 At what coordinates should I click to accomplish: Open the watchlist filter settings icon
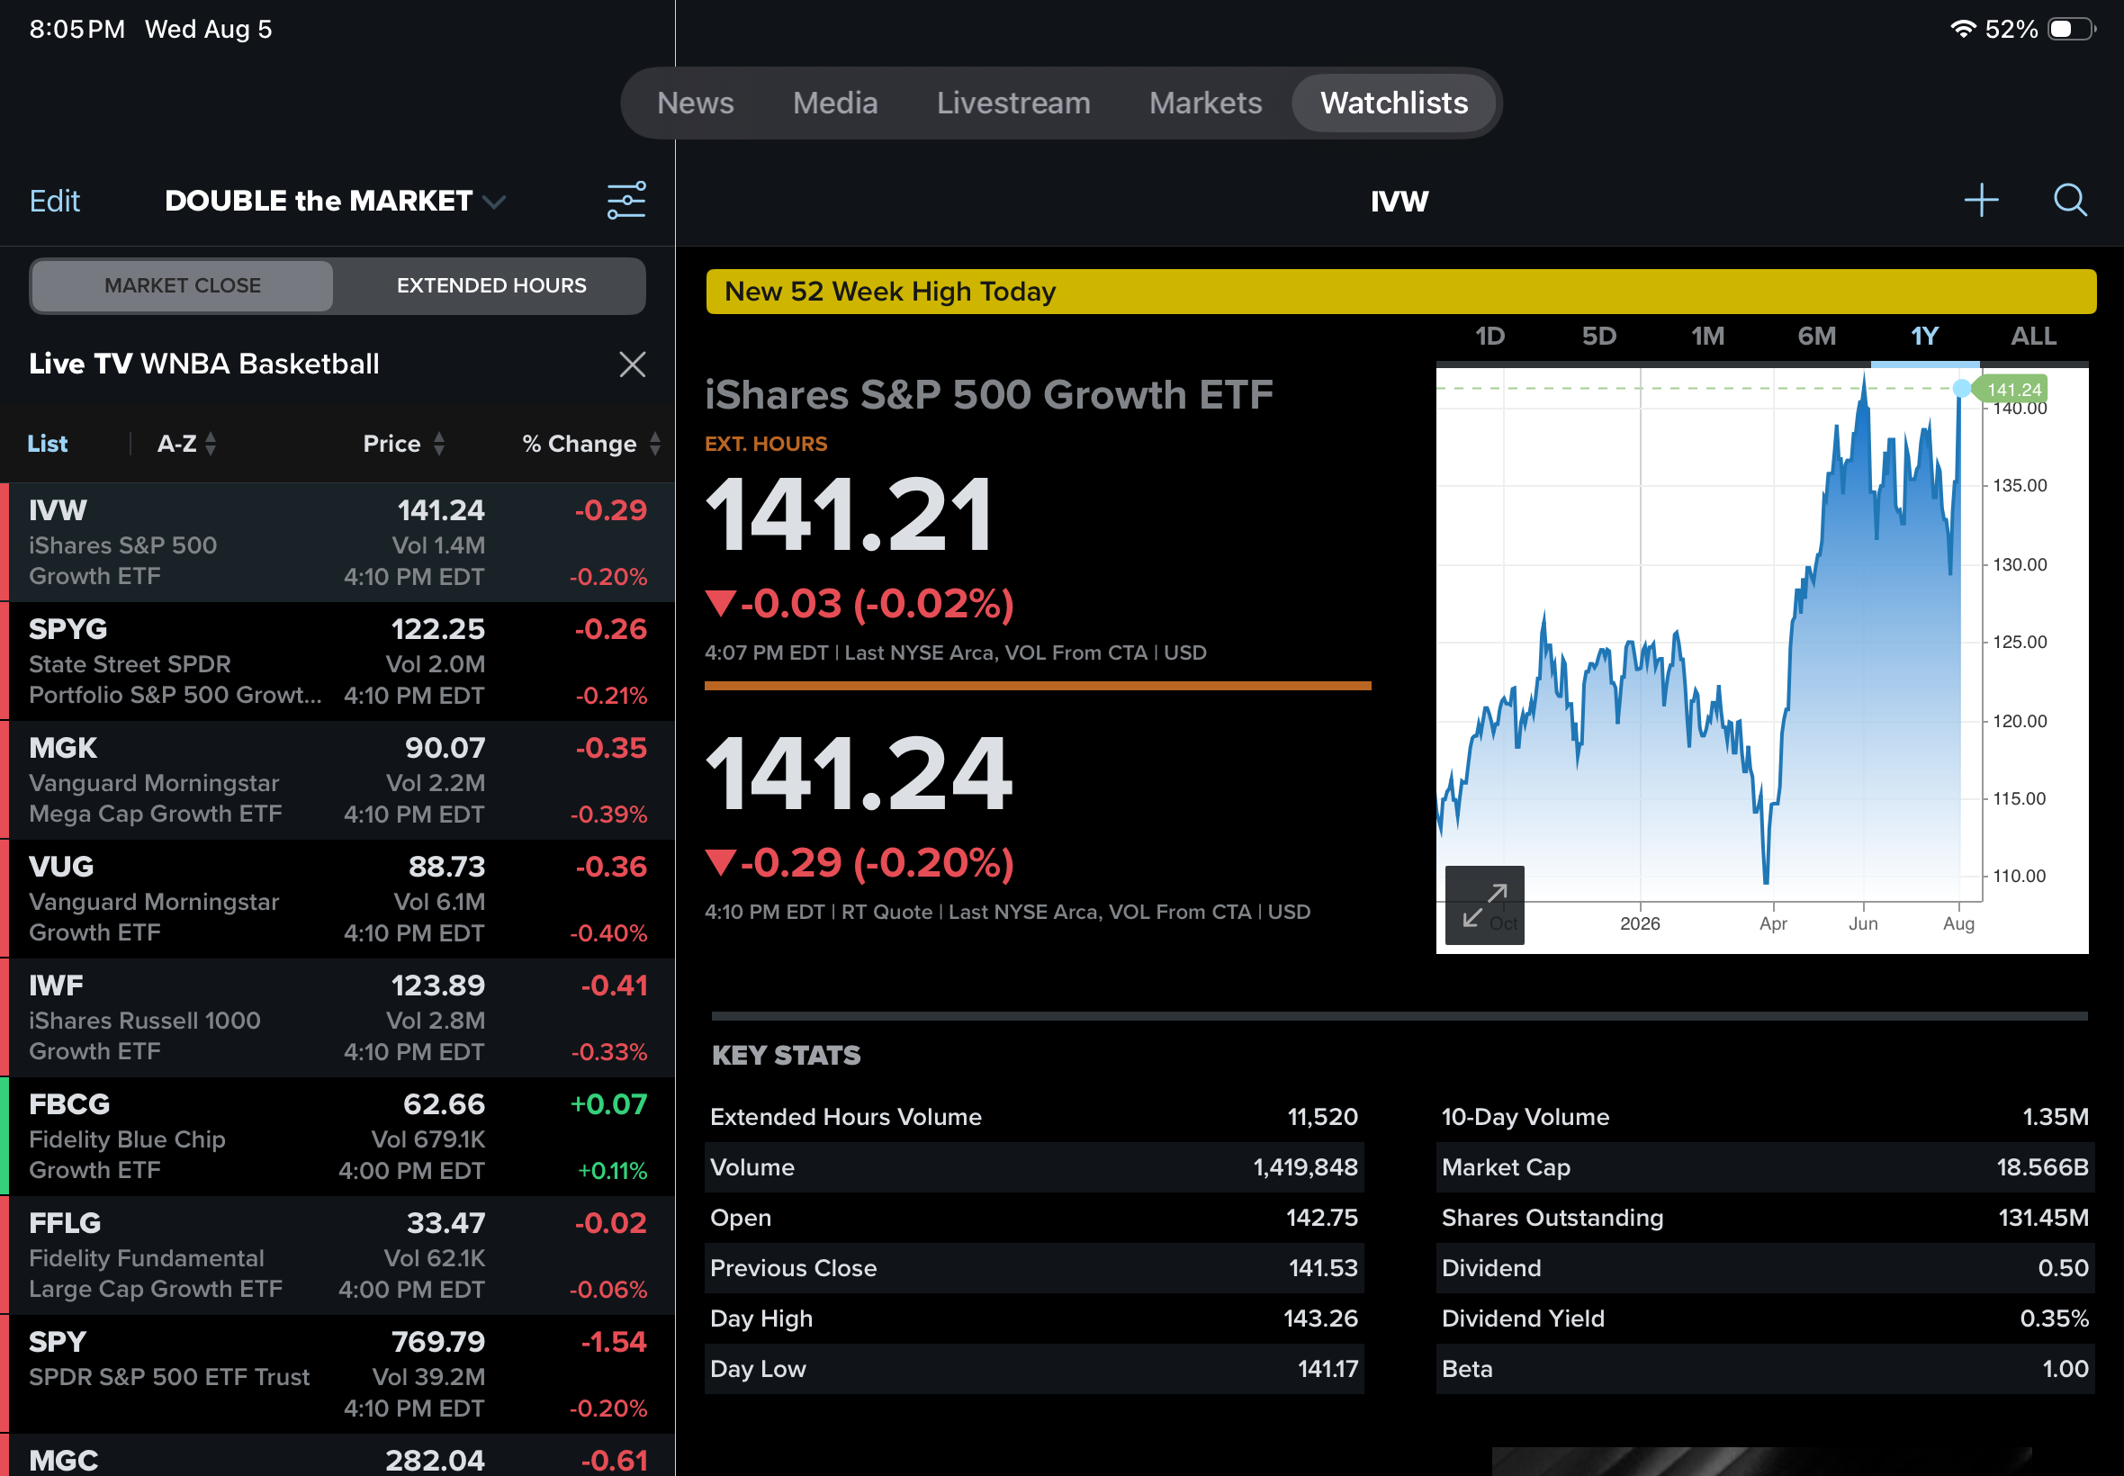(626, 201)
